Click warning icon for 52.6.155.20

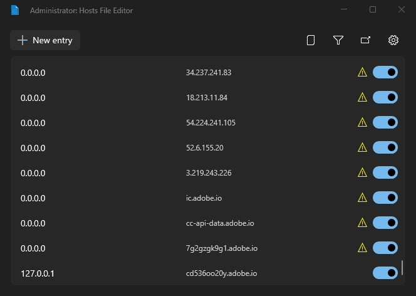click(362, 147)
